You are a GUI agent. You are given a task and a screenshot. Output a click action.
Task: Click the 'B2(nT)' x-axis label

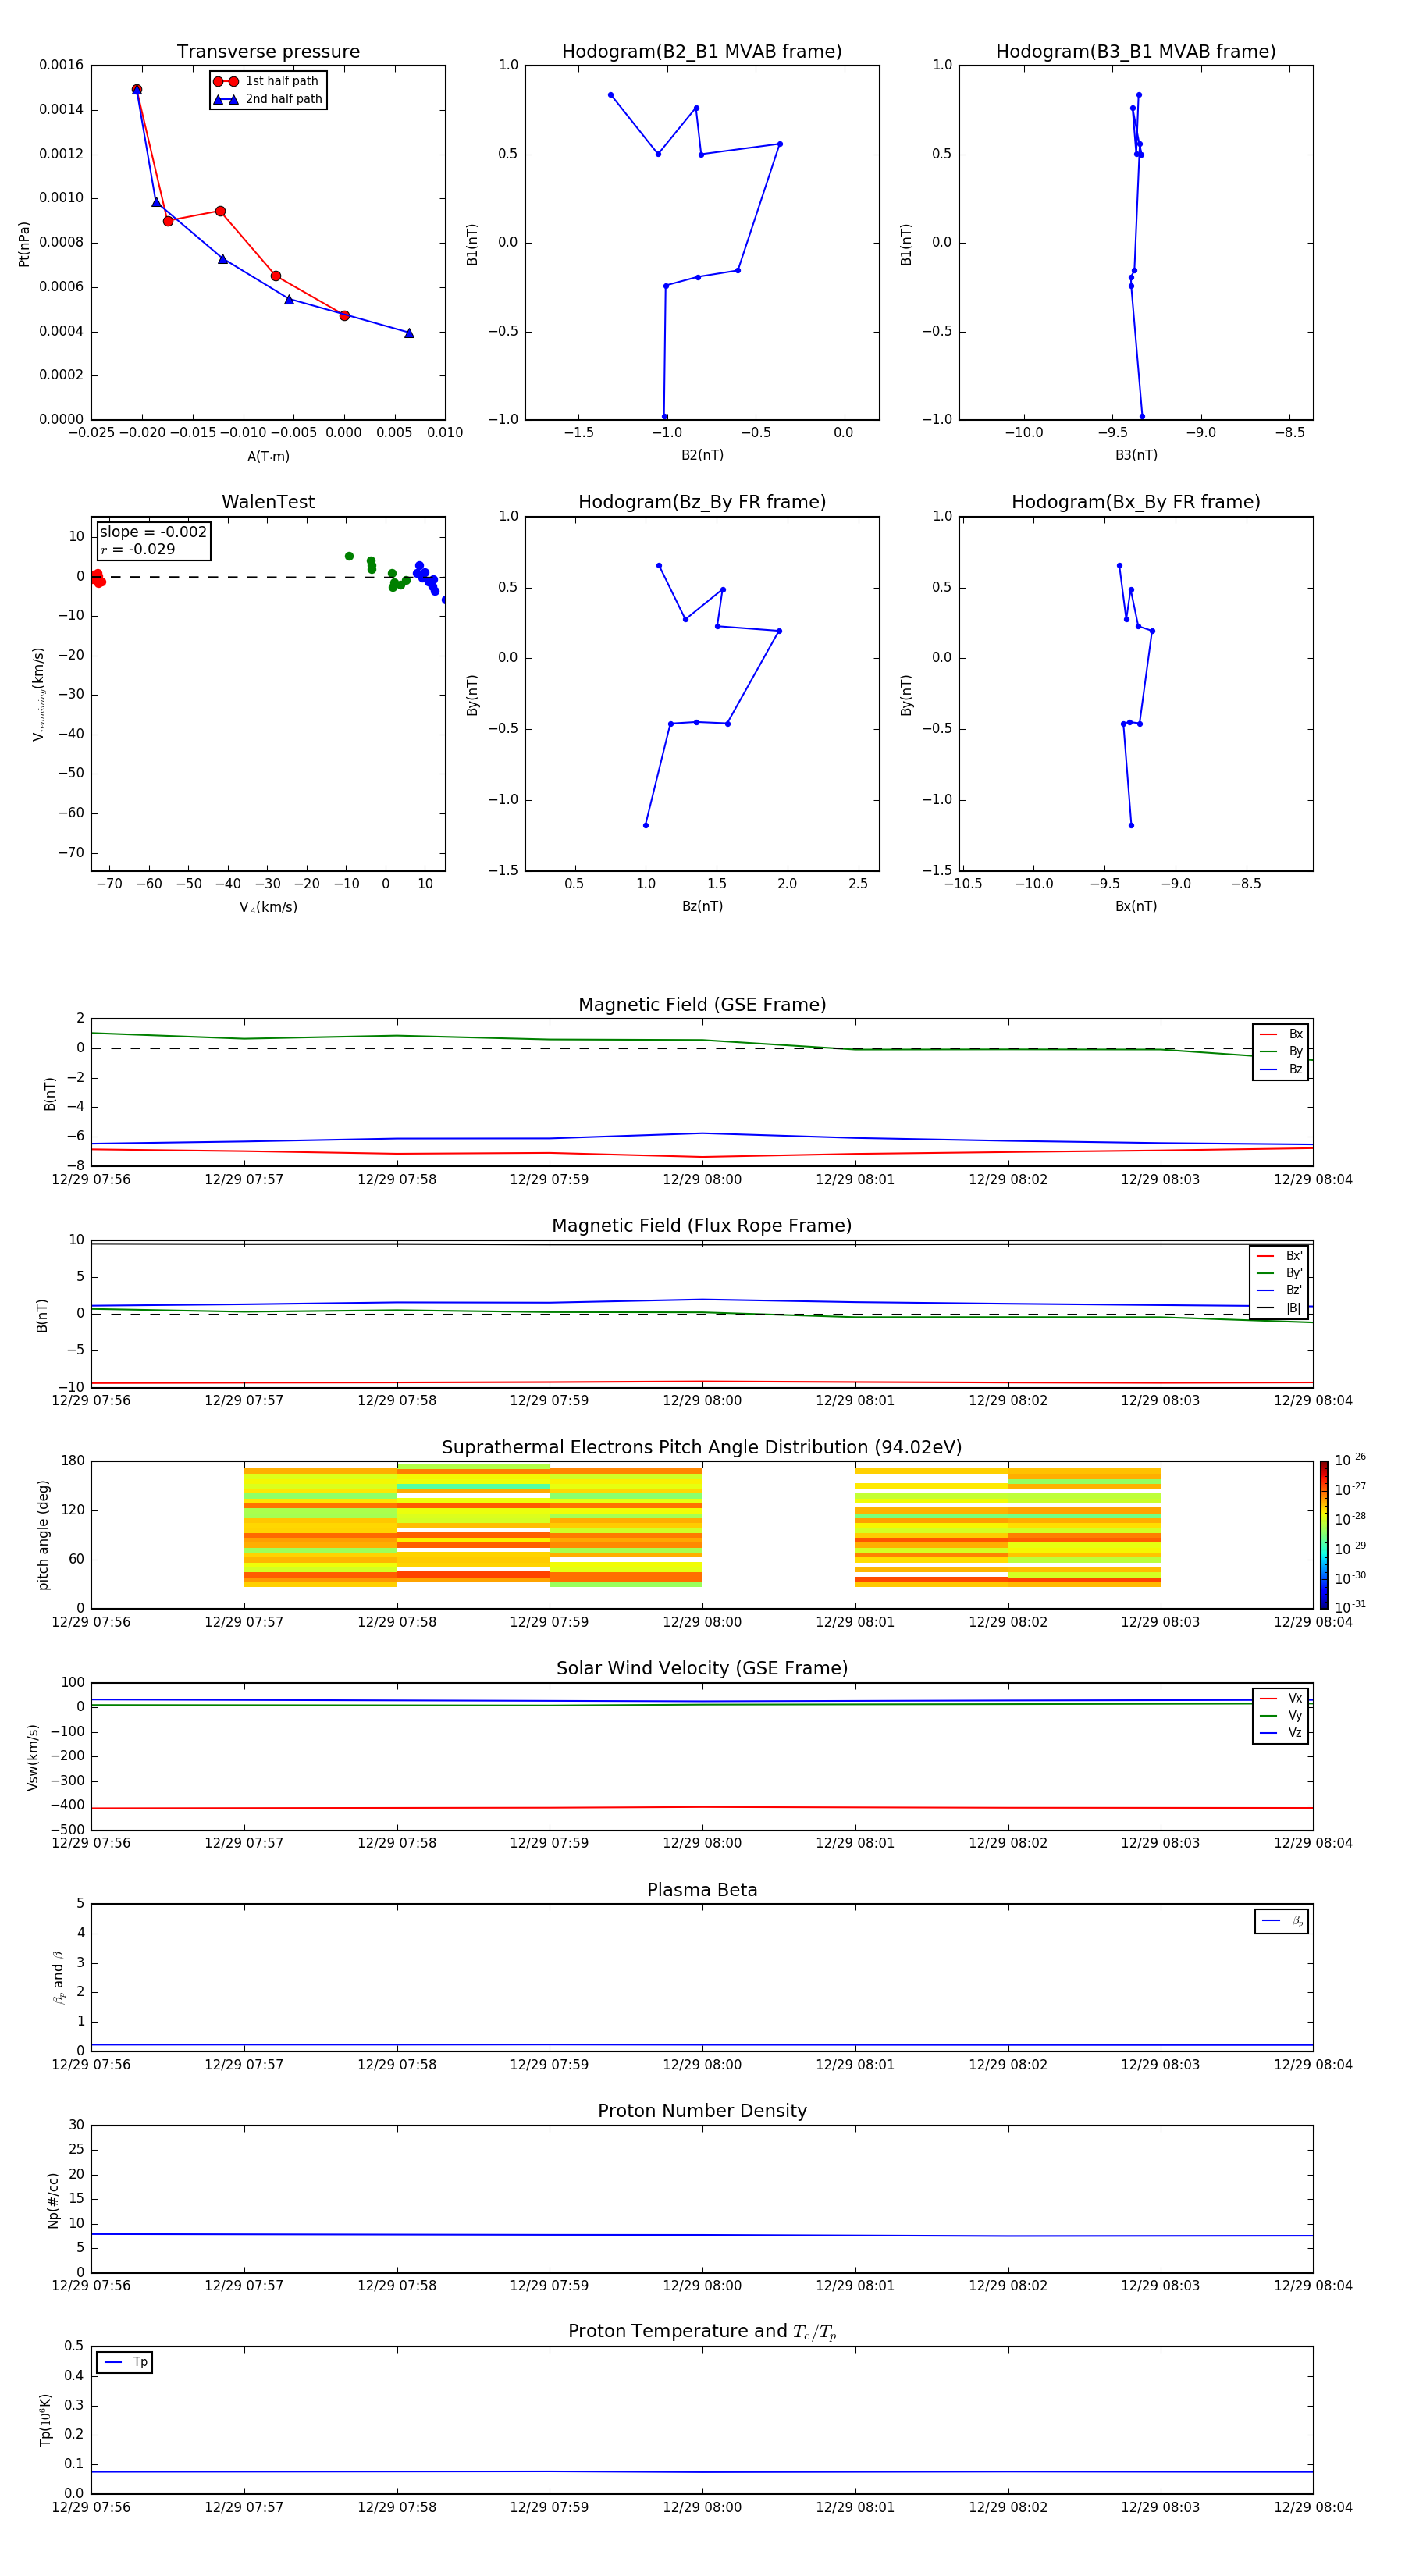702,455
